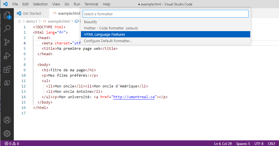Click line number 8 in gutter

[25, 65]
